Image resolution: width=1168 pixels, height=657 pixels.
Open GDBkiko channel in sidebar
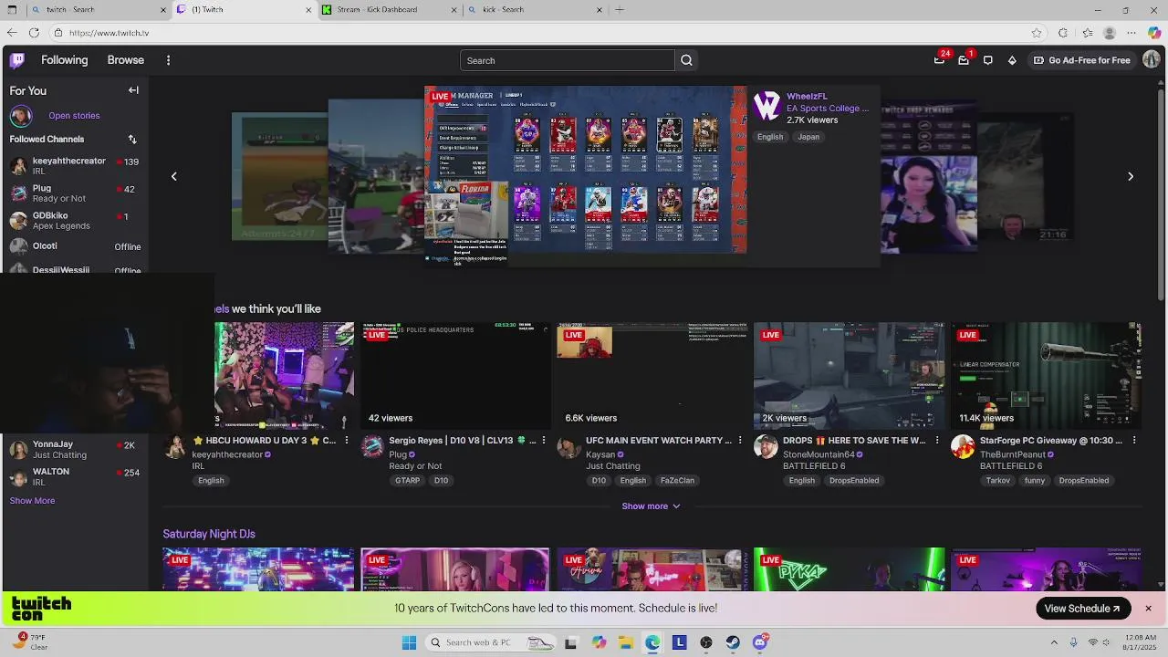74,221
